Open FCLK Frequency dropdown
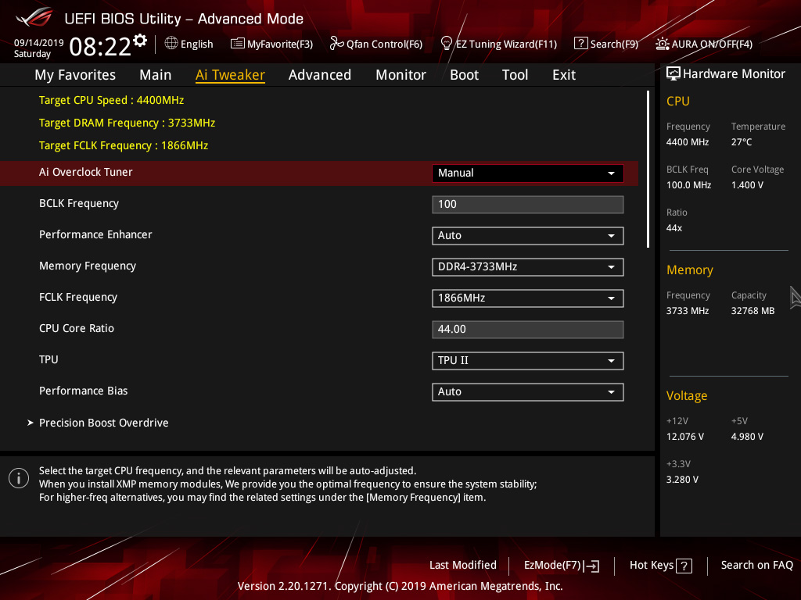The height and width of the screenshot is (600, 801). (528, 298)
